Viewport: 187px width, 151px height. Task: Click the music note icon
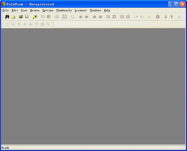[179, 17]
